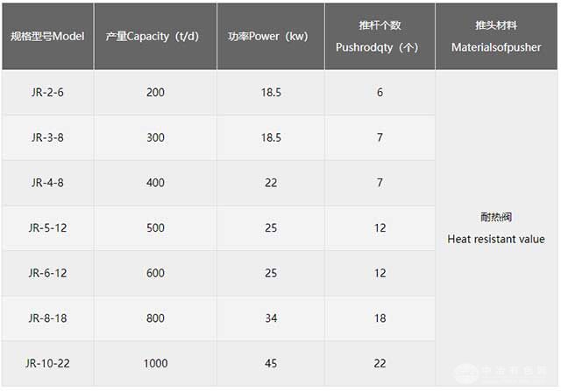Image resolution: width=561 pixels, height=391 pixels.
Task: Select the JR-3-8 model cell
Action: pyautogui.click(x=47, y=137)
